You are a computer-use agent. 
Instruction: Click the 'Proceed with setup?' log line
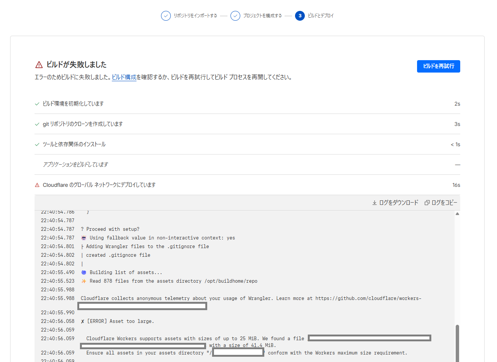[110, 229]
